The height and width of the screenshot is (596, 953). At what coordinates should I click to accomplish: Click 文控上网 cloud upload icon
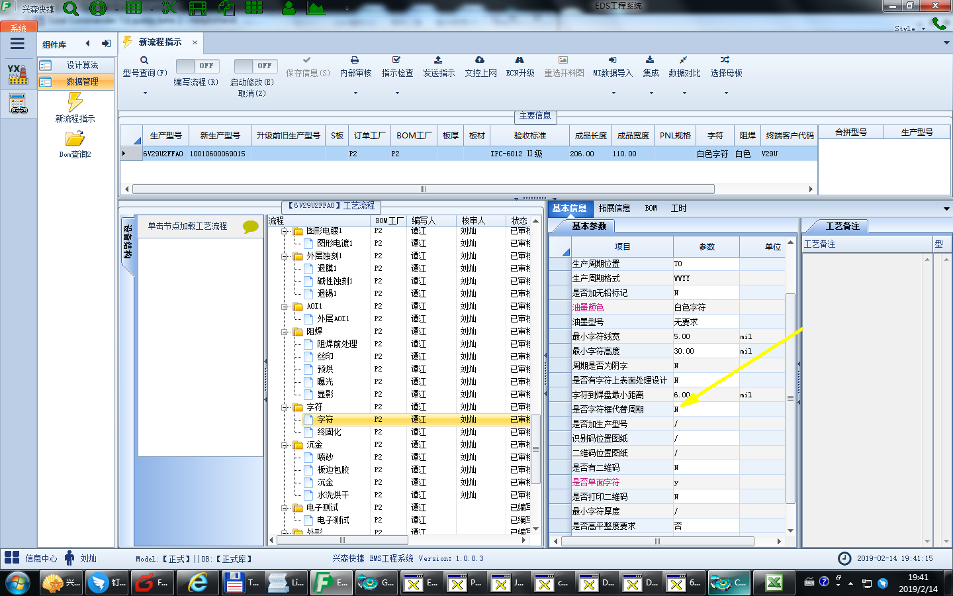(480, 60)
